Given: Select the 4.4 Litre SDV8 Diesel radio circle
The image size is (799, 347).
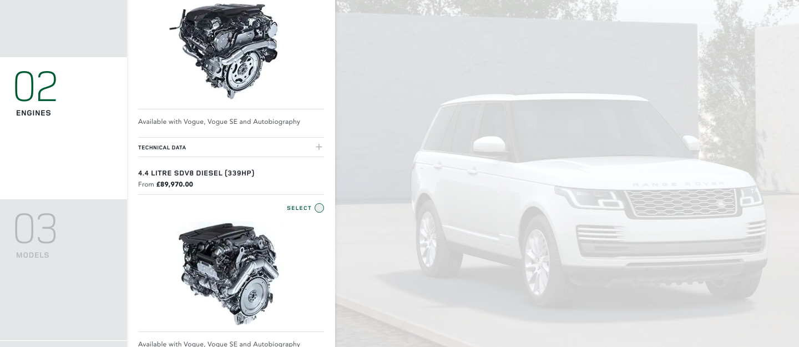Looking at the screenshot, I should [319, 208].
